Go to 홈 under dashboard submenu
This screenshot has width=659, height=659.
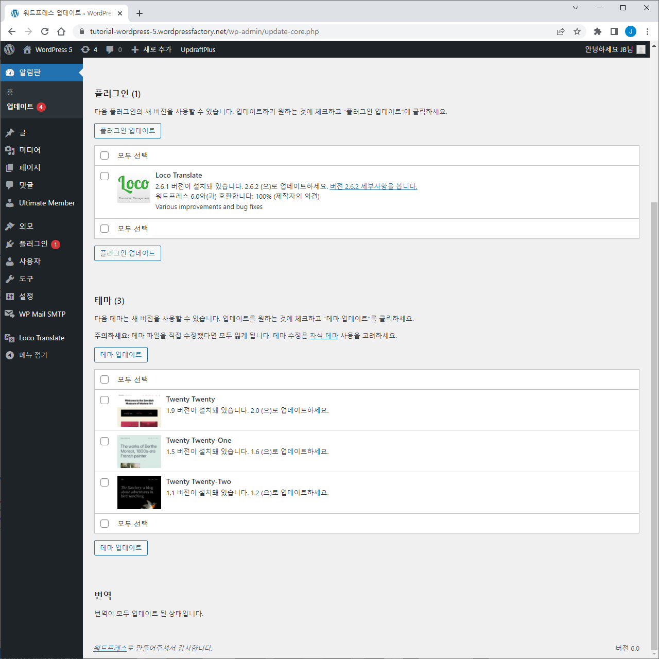[x=10, y=92]
